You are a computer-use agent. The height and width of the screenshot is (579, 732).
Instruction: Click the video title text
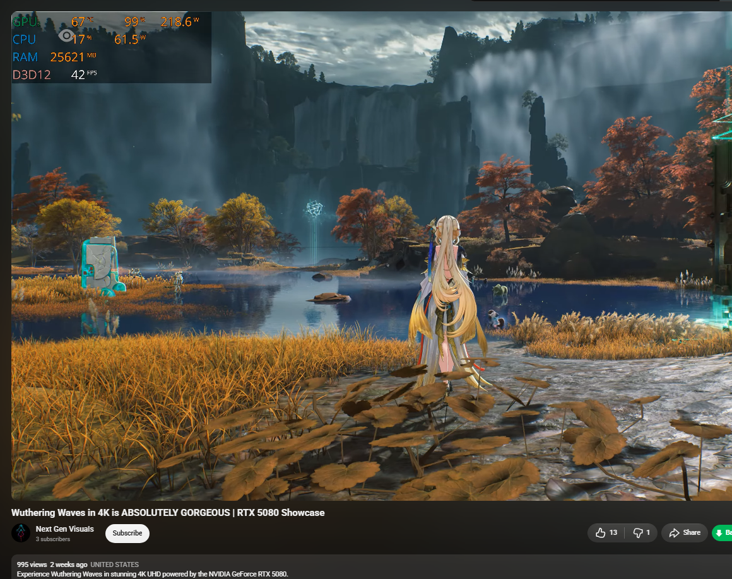pos(168,513)
